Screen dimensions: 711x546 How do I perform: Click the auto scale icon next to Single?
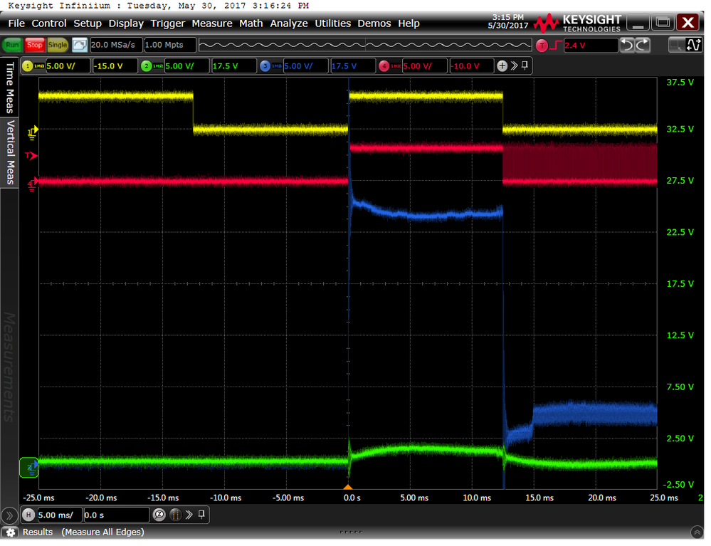(x=79, y=45)
